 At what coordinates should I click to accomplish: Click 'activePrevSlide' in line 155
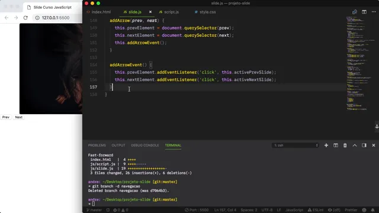tap(253, 72)
